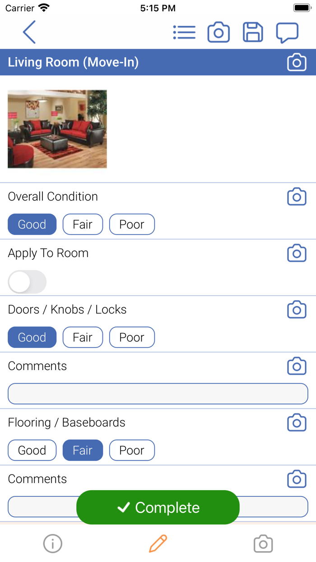Select the pencil edit icon at the bottom

158,544
